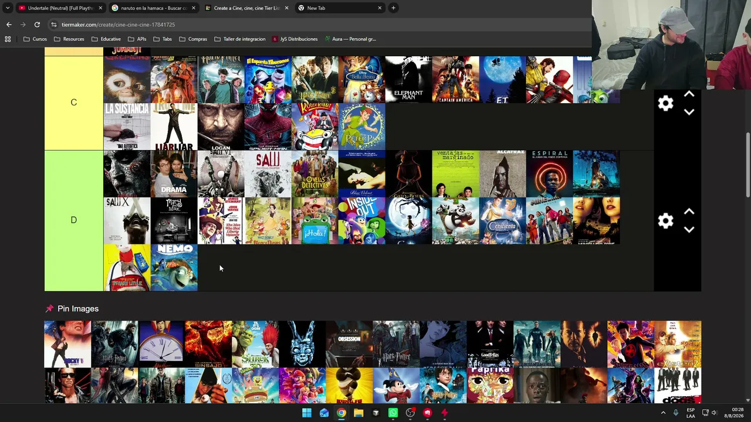This screenshot has height=422, width=751.
Task: Click the tier C label cell
Action: click(x=74, y=103)
